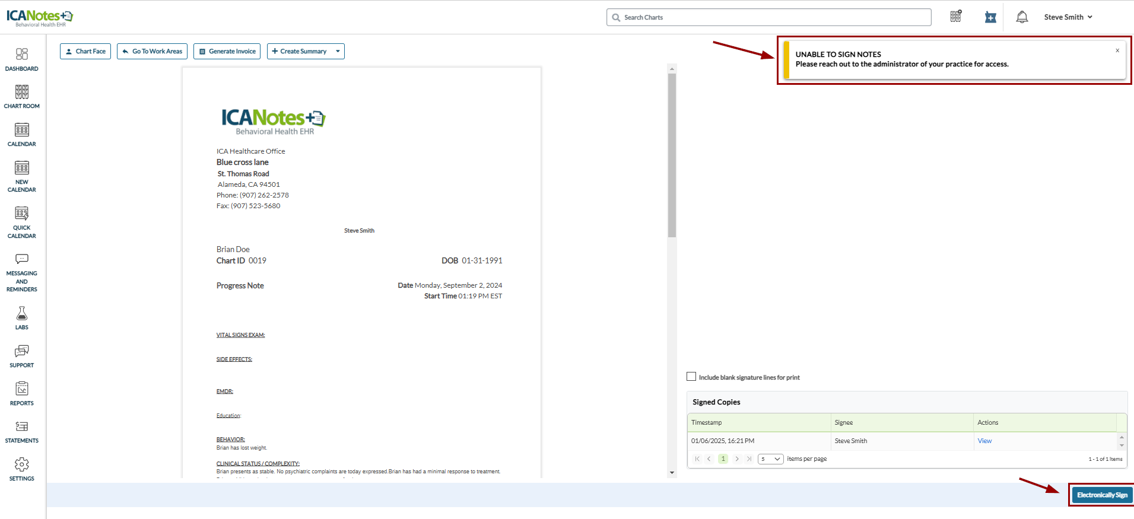The image size is (1134, 519).
Task: Open the items per page dropdown
Action: coord(771,458)
